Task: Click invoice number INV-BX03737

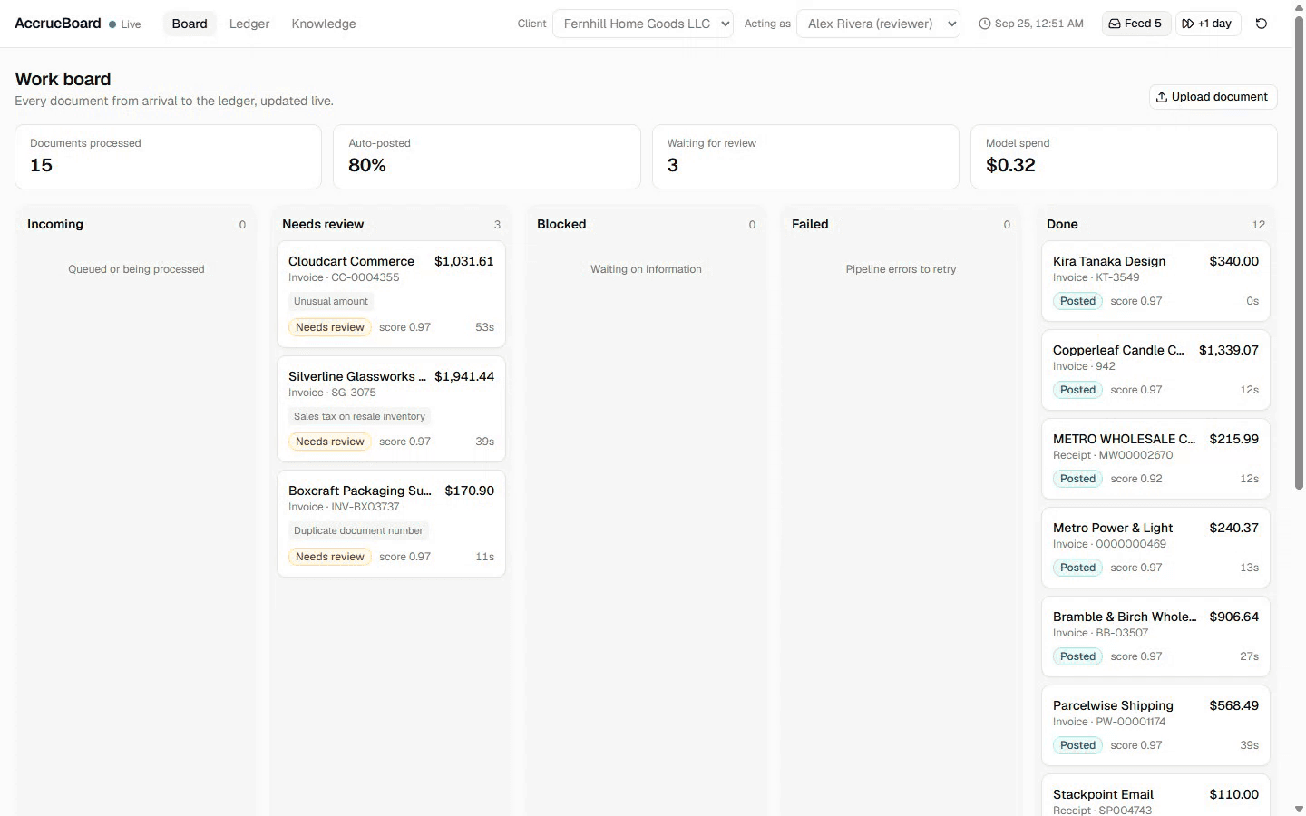Action: click(x=365, y=507)
